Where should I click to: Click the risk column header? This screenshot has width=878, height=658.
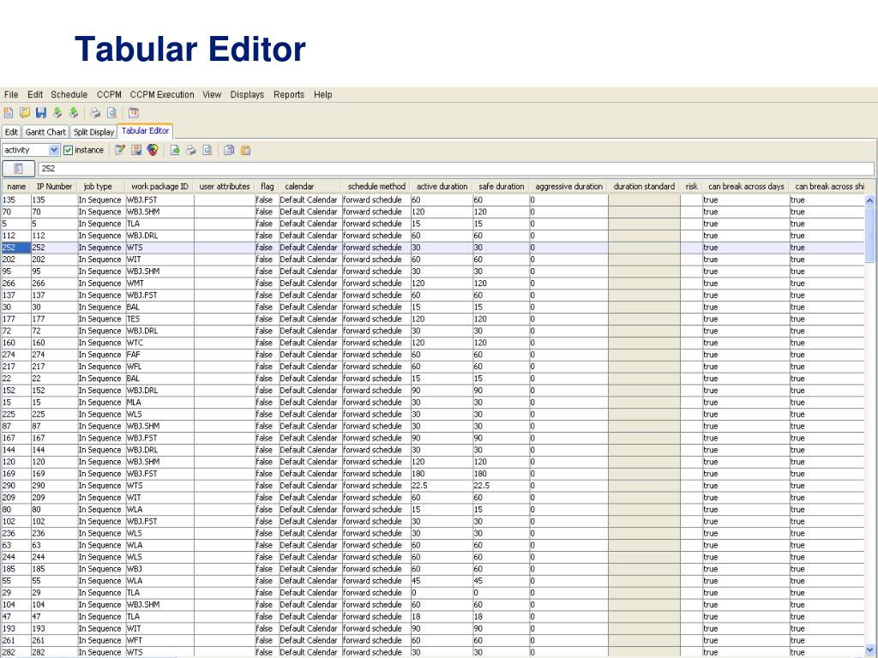pyautogui.click(x=692, y=186)
